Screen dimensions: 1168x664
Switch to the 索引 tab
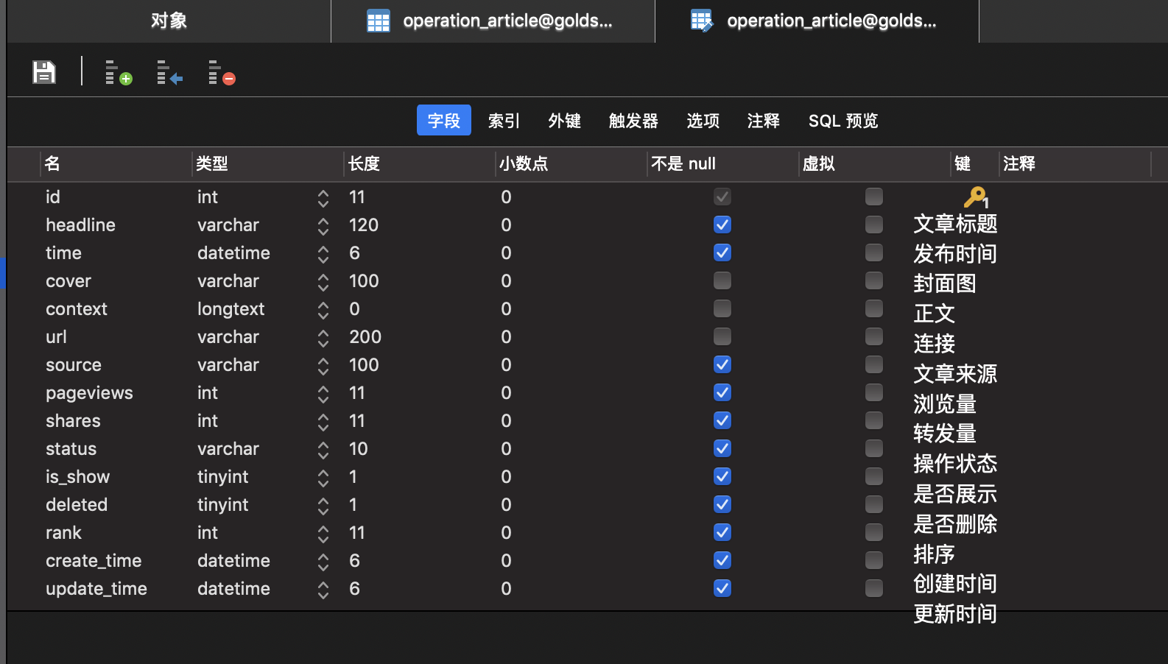pyautogui.click(x=504, y=120)
